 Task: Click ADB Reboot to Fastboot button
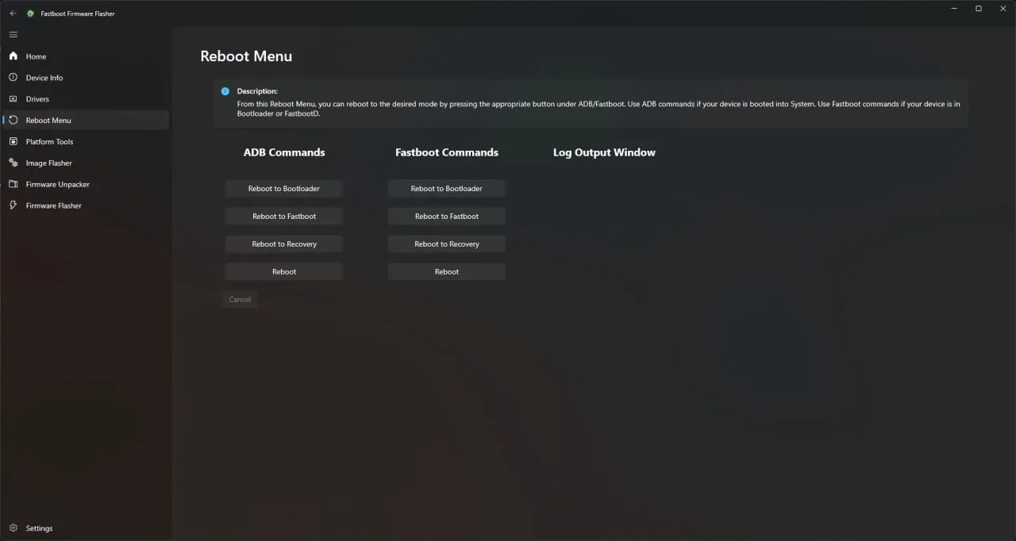click(284, 217)
